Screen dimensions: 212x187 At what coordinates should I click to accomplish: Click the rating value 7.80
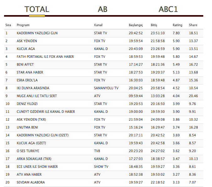pyautogui.click(x=176, y=33)
